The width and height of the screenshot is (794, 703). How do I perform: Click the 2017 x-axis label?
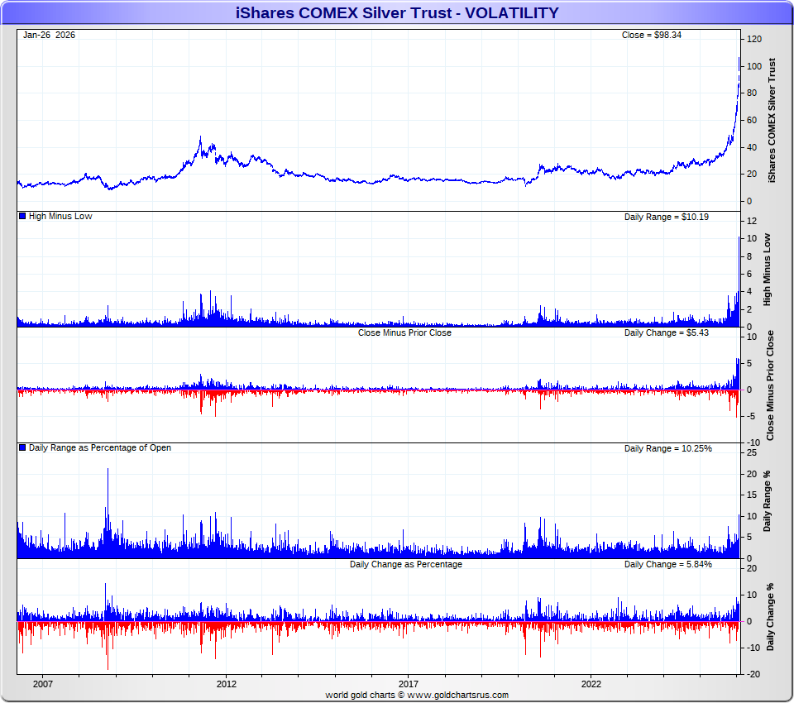pos(409,684)
